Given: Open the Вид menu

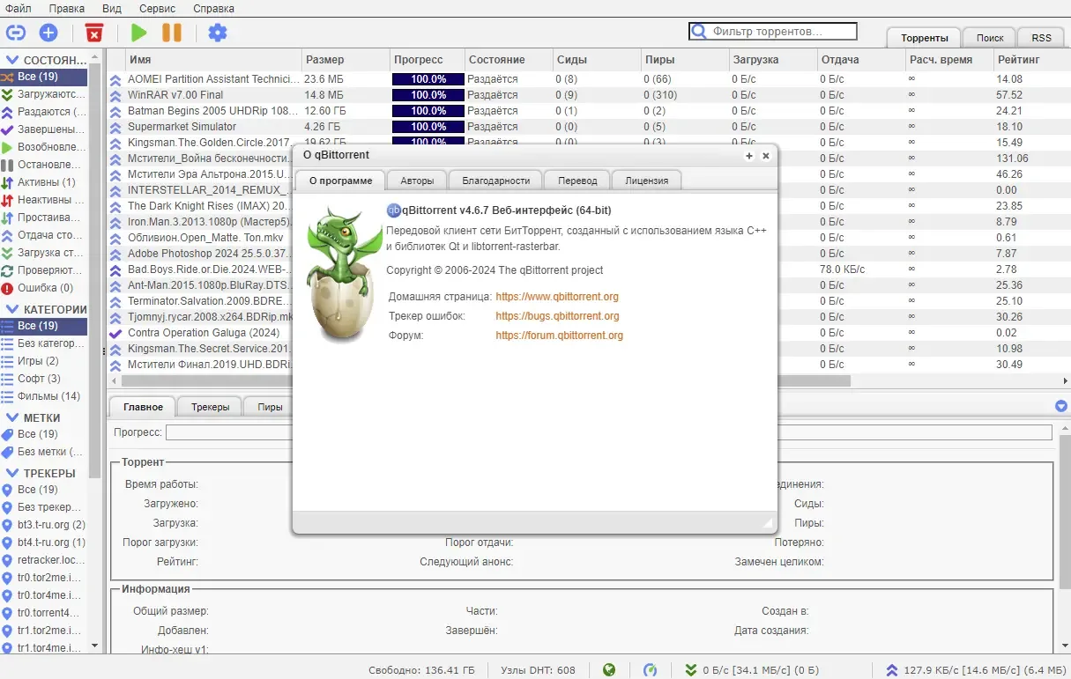Looking at the screenshot, I should (x=112, y=8).
